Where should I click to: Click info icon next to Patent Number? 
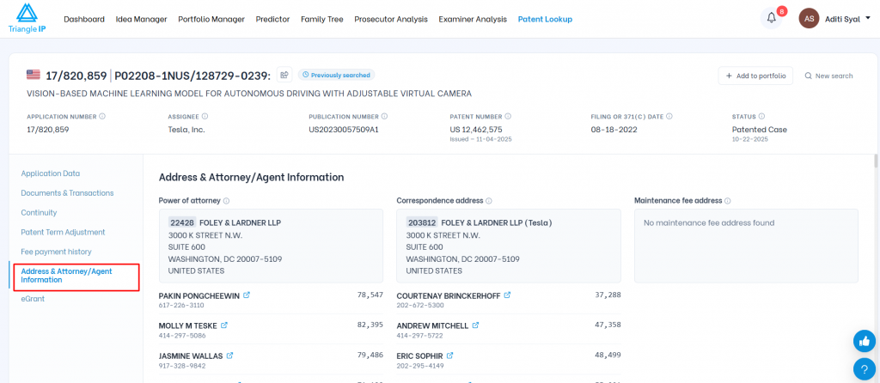pos(508,117)
